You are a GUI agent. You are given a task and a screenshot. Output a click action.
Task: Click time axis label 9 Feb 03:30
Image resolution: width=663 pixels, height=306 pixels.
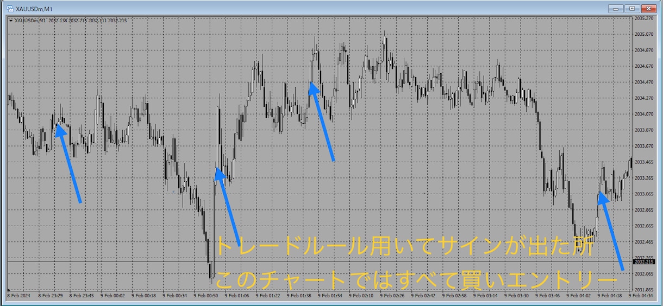[517, 296]
